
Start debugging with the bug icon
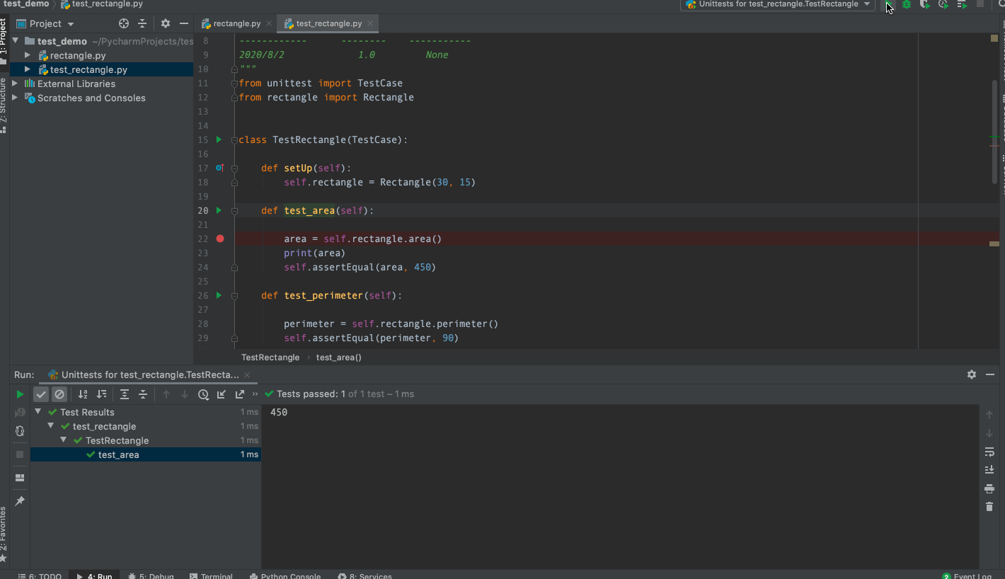tap(907, 4)
